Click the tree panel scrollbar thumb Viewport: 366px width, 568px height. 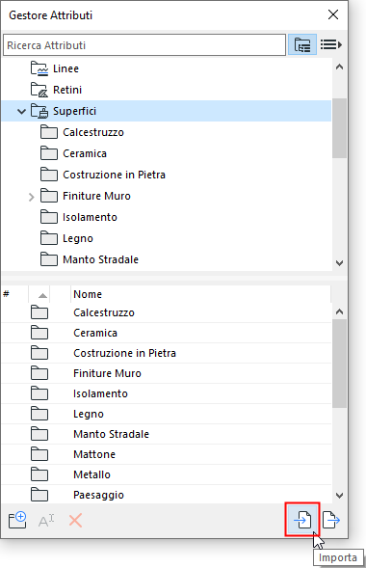point(339,128)
